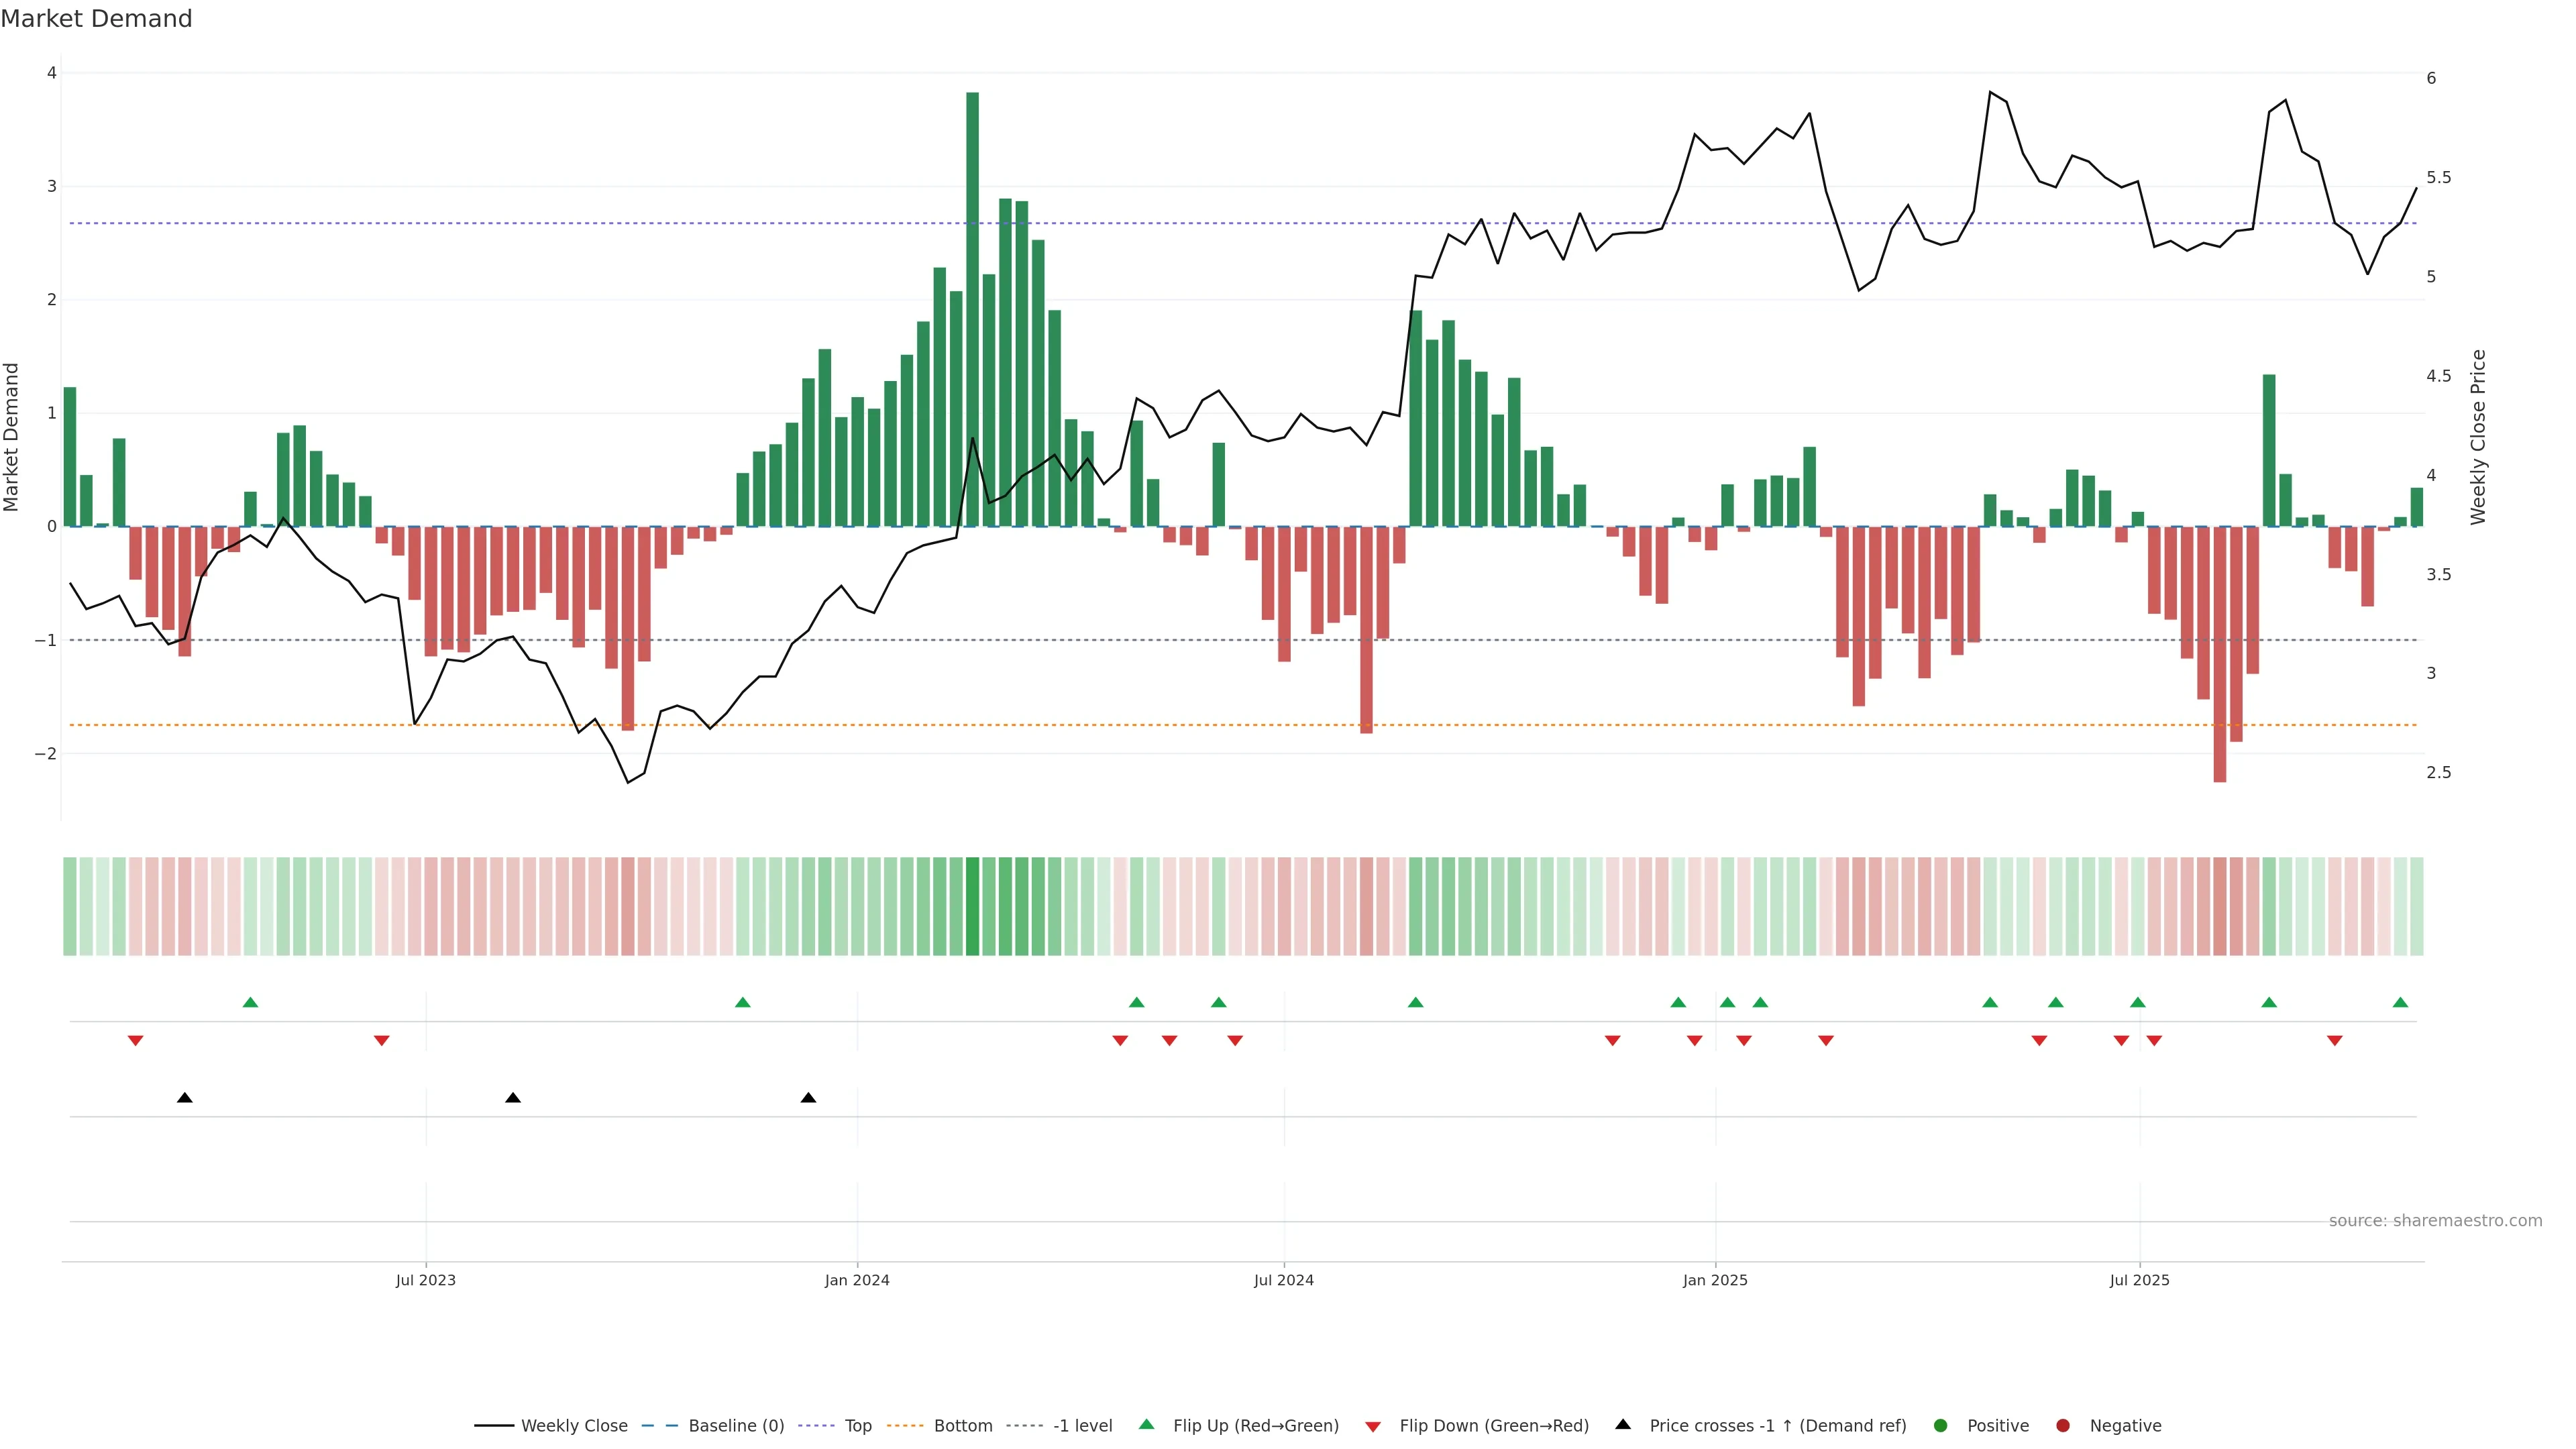
Task: Click Price crosses -1 black triangle legend
Action: [1623, 1424]
